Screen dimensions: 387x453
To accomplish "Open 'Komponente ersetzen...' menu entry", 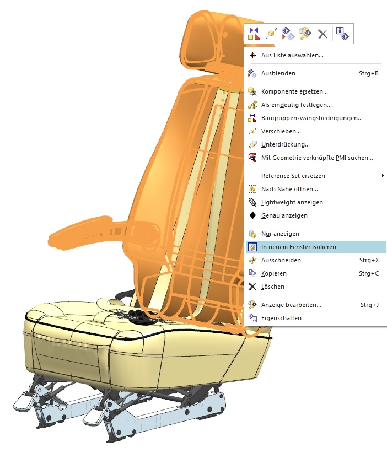I will (316, 91).
